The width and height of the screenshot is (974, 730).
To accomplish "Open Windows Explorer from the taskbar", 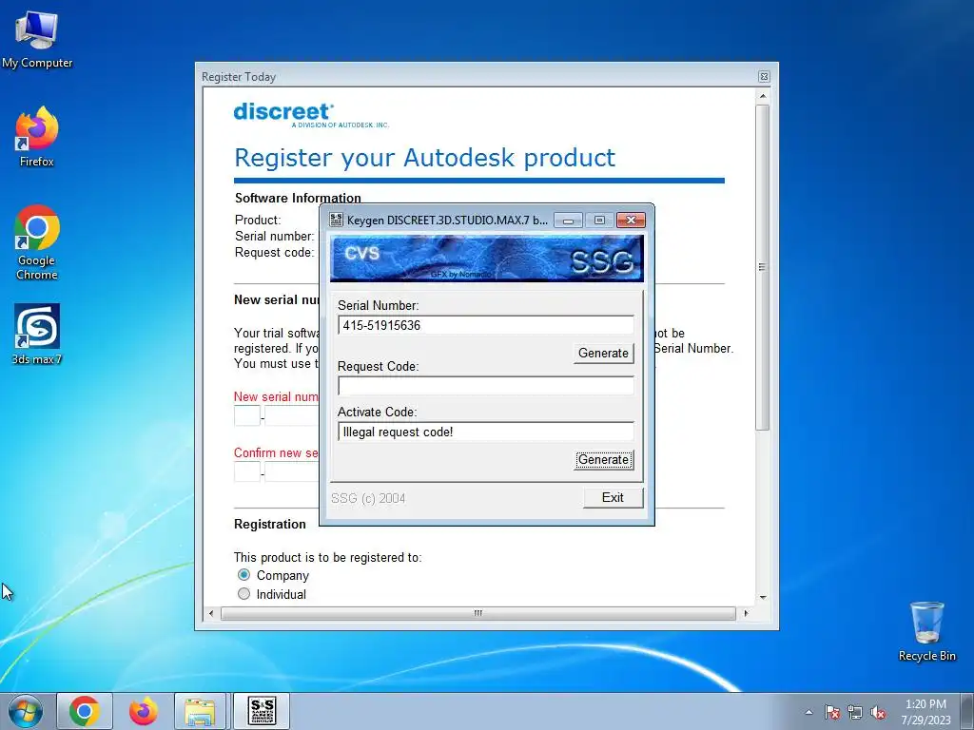I will (200, 711).
